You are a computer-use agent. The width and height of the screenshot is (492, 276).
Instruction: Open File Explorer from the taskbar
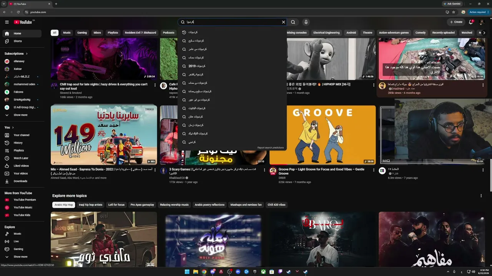click(196, 272)
